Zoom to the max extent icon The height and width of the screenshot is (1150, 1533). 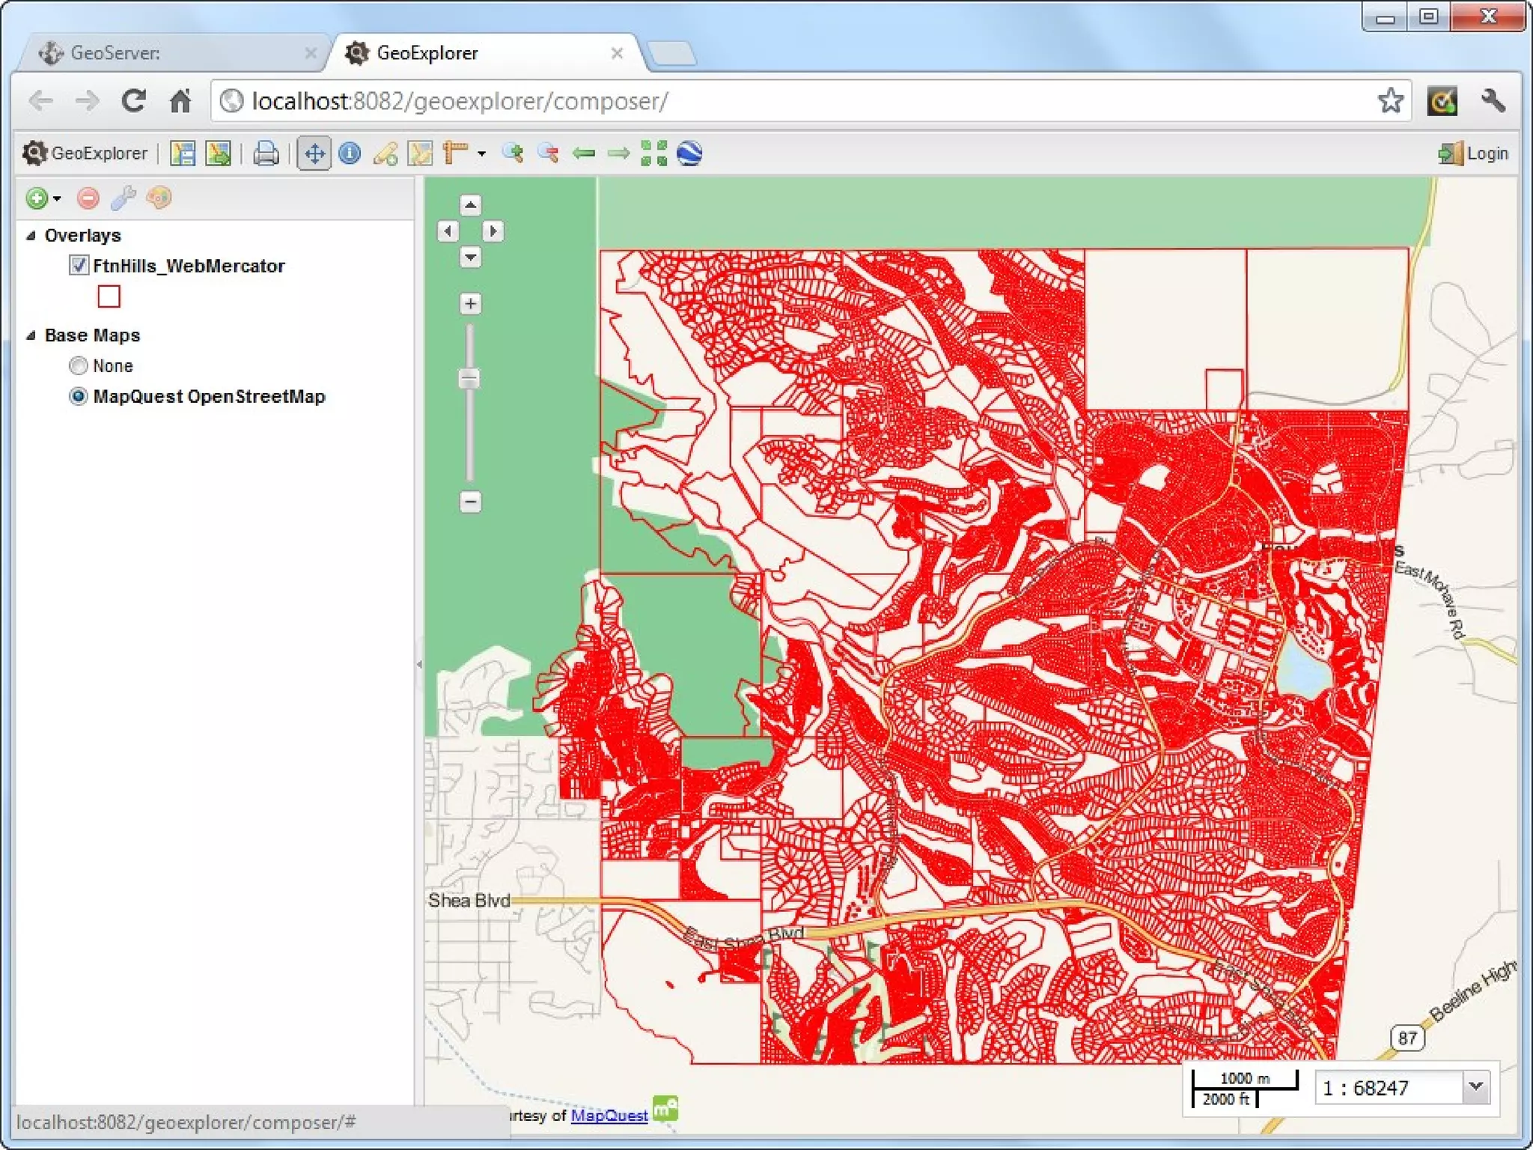[653, 153]
